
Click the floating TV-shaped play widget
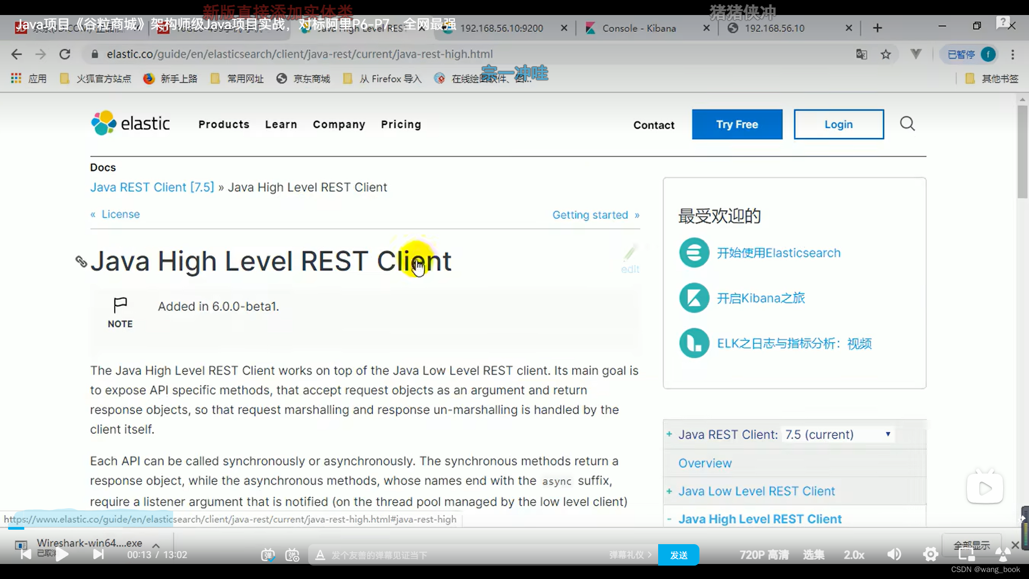[x=985, y=487]
